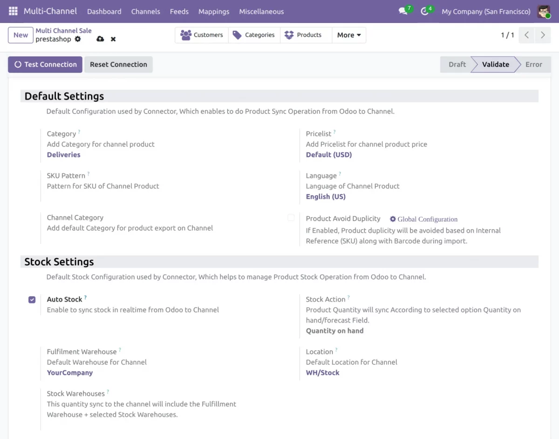This screenshot has height=439, width=559.
Task: Click the cloud upload save icon
Action: [x=100, y=39]
